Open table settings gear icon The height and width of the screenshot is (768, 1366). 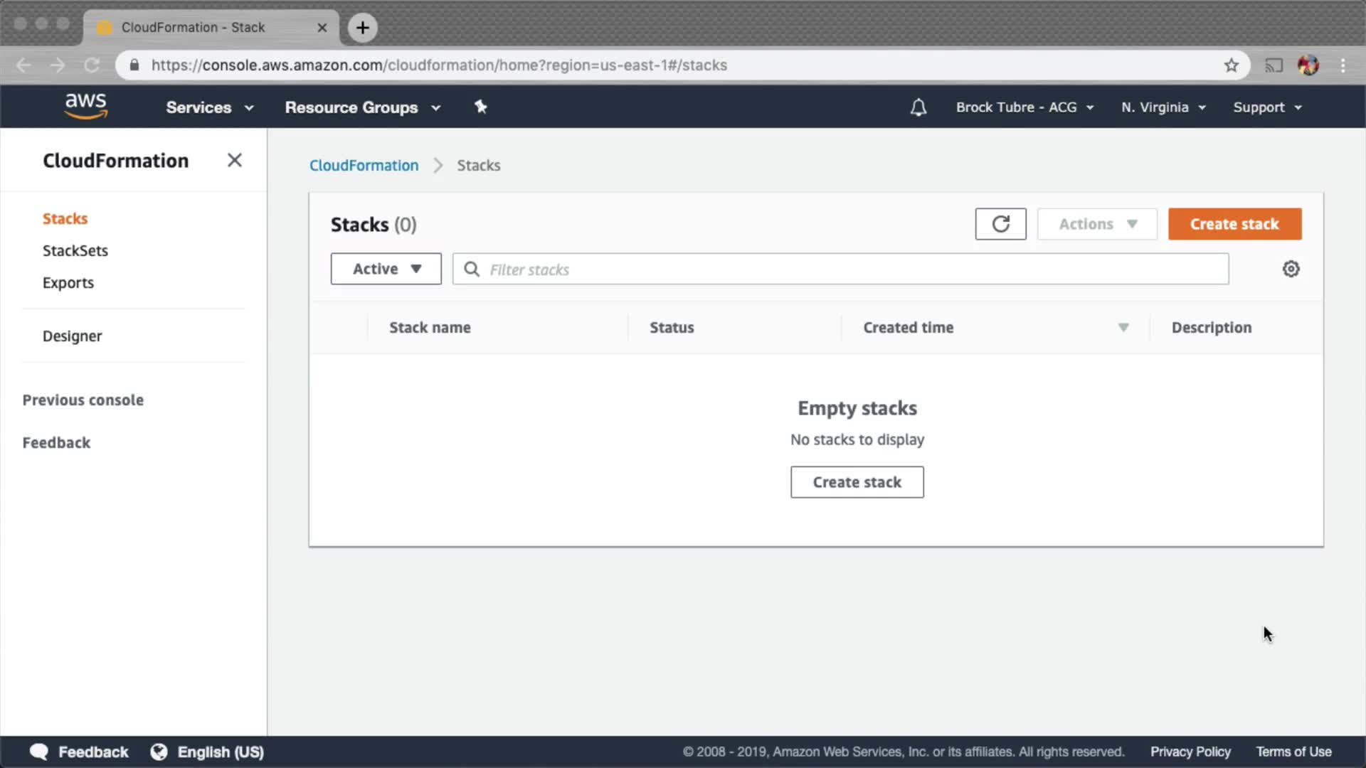click(x=1291, y=269)
